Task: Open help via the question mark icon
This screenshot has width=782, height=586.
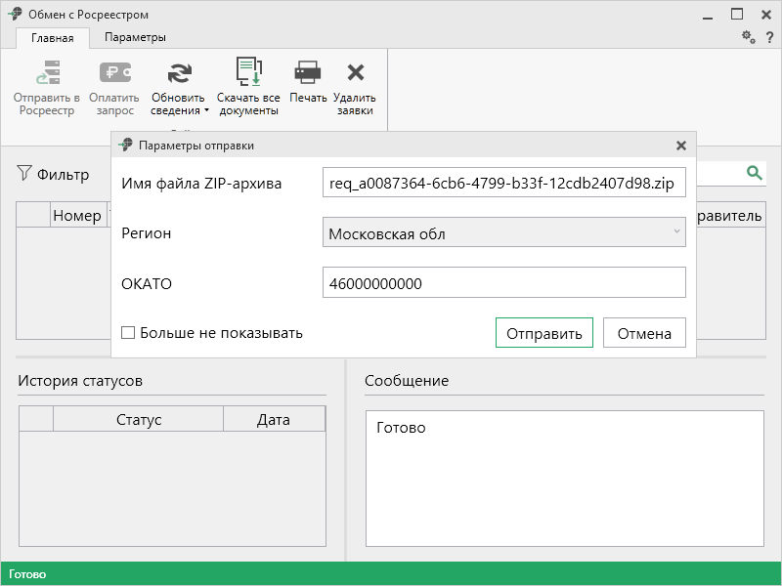Action: [769, 37]
